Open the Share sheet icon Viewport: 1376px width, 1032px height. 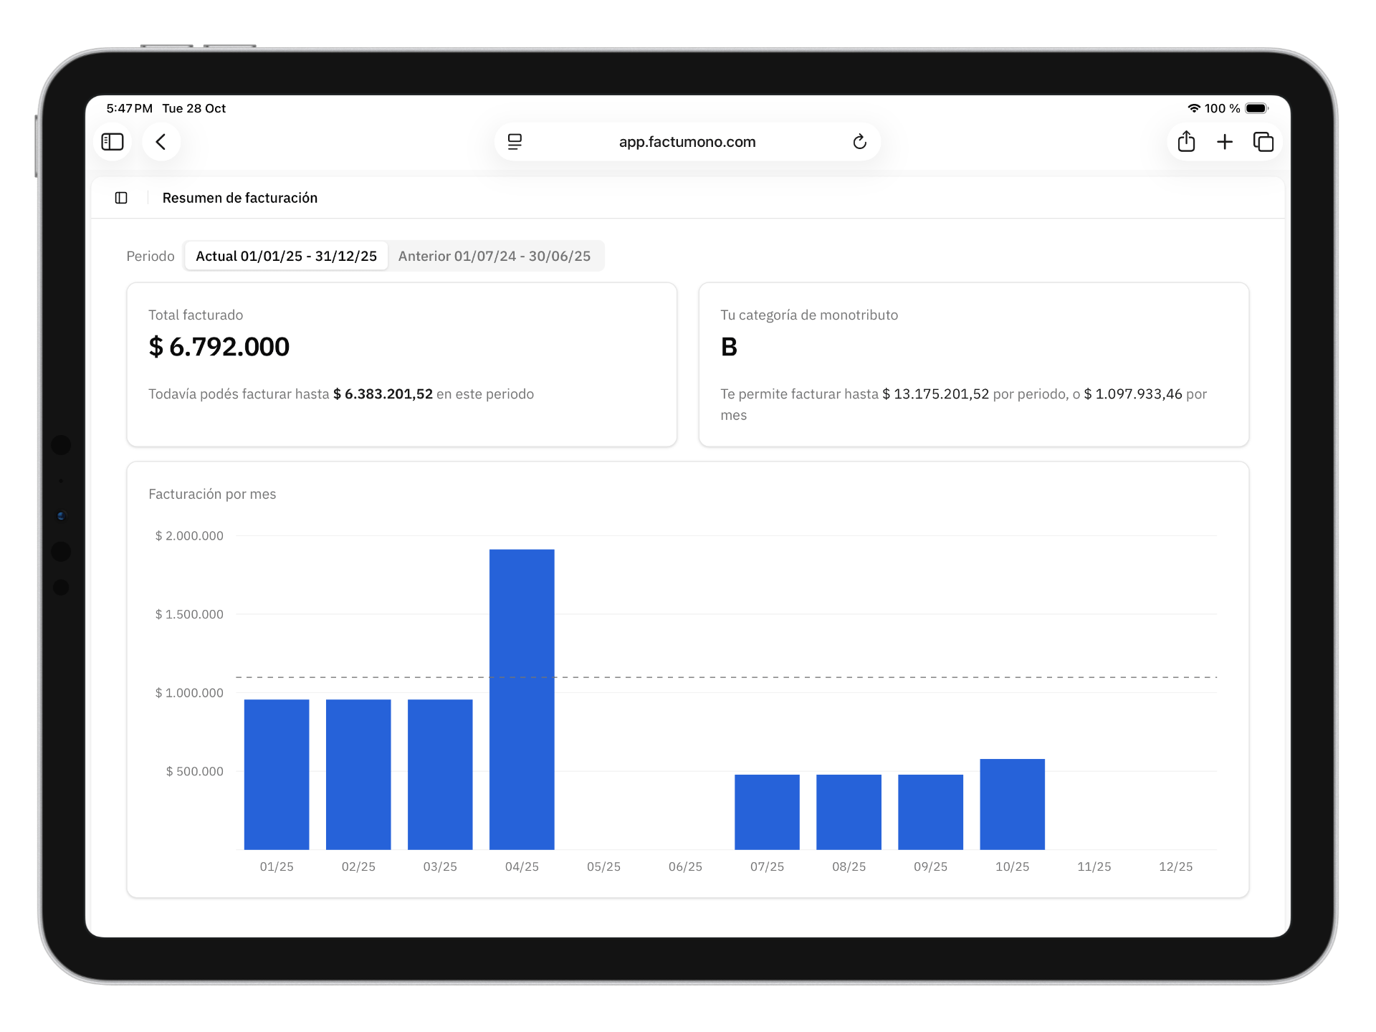tap(1186, 142)
